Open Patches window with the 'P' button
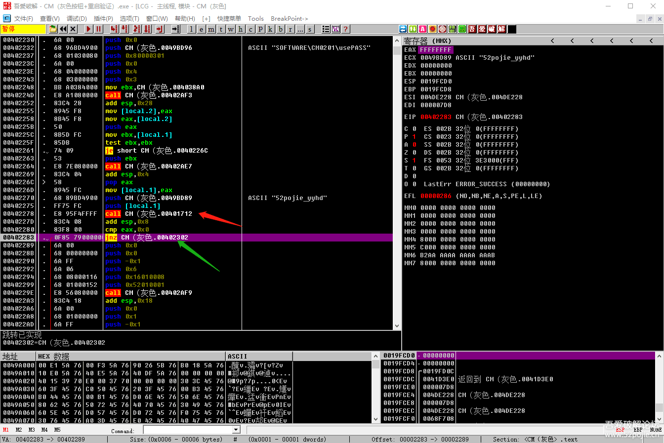 [x=260, y=29]
